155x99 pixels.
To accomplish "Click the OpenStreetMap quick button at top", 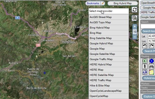I will tap(147, 3).
